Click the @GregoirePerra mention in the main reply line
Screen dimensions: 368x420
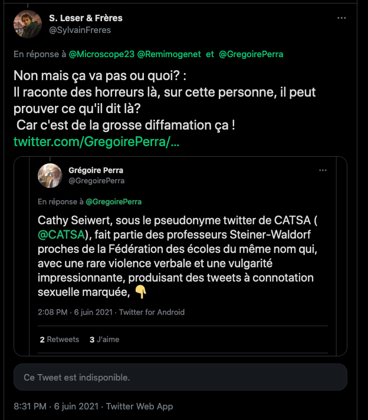click(251, 54)
